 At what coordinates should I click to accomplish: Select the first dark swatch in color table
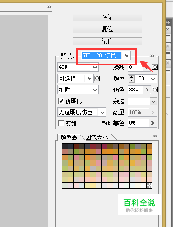65,146
